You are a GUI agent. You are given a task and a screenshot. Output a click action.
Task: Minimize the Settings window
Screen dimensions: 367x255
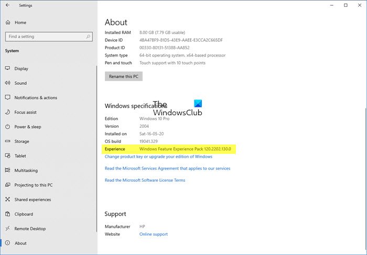point(332,5)
